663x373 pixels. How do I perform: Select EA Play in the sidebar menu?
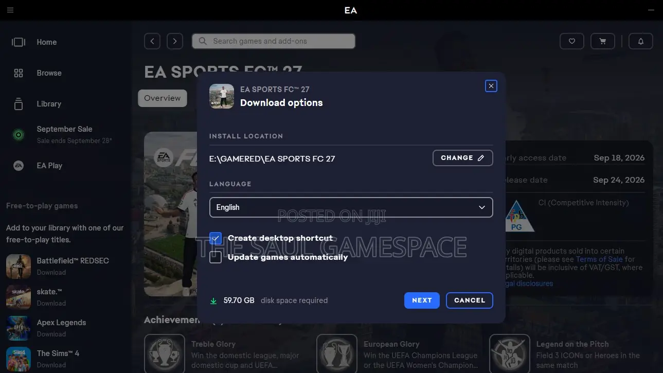(x=49, y=166)
